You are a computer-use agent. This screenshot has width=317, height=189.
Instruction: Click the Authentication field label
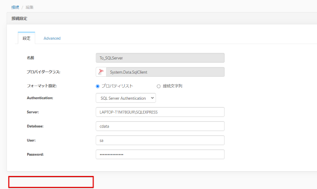click(x=40, y=98)
